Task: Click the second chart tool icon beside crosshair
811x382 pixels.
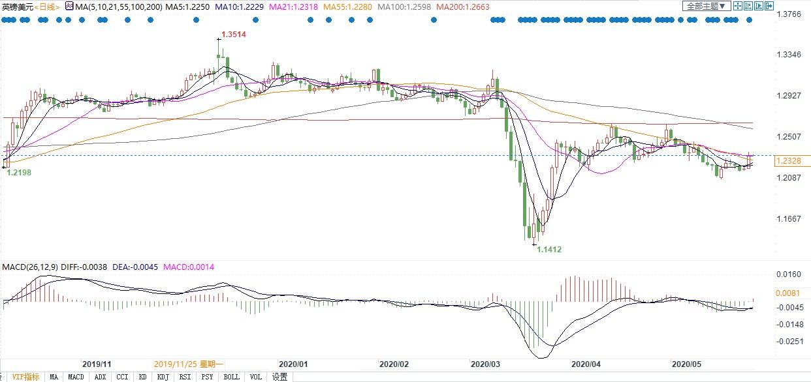Action: click(748, 7)
